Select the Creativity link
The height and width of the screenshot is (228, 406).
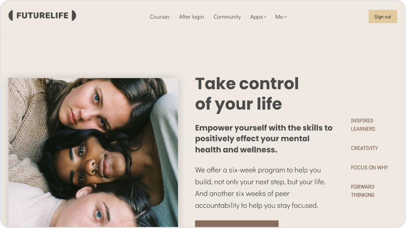pyautogui.click(x=364, y=148)
